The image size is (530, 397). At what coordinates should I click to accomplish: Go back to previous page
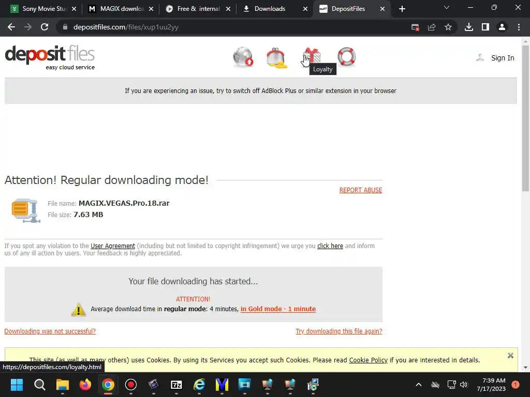coord(11,27)
